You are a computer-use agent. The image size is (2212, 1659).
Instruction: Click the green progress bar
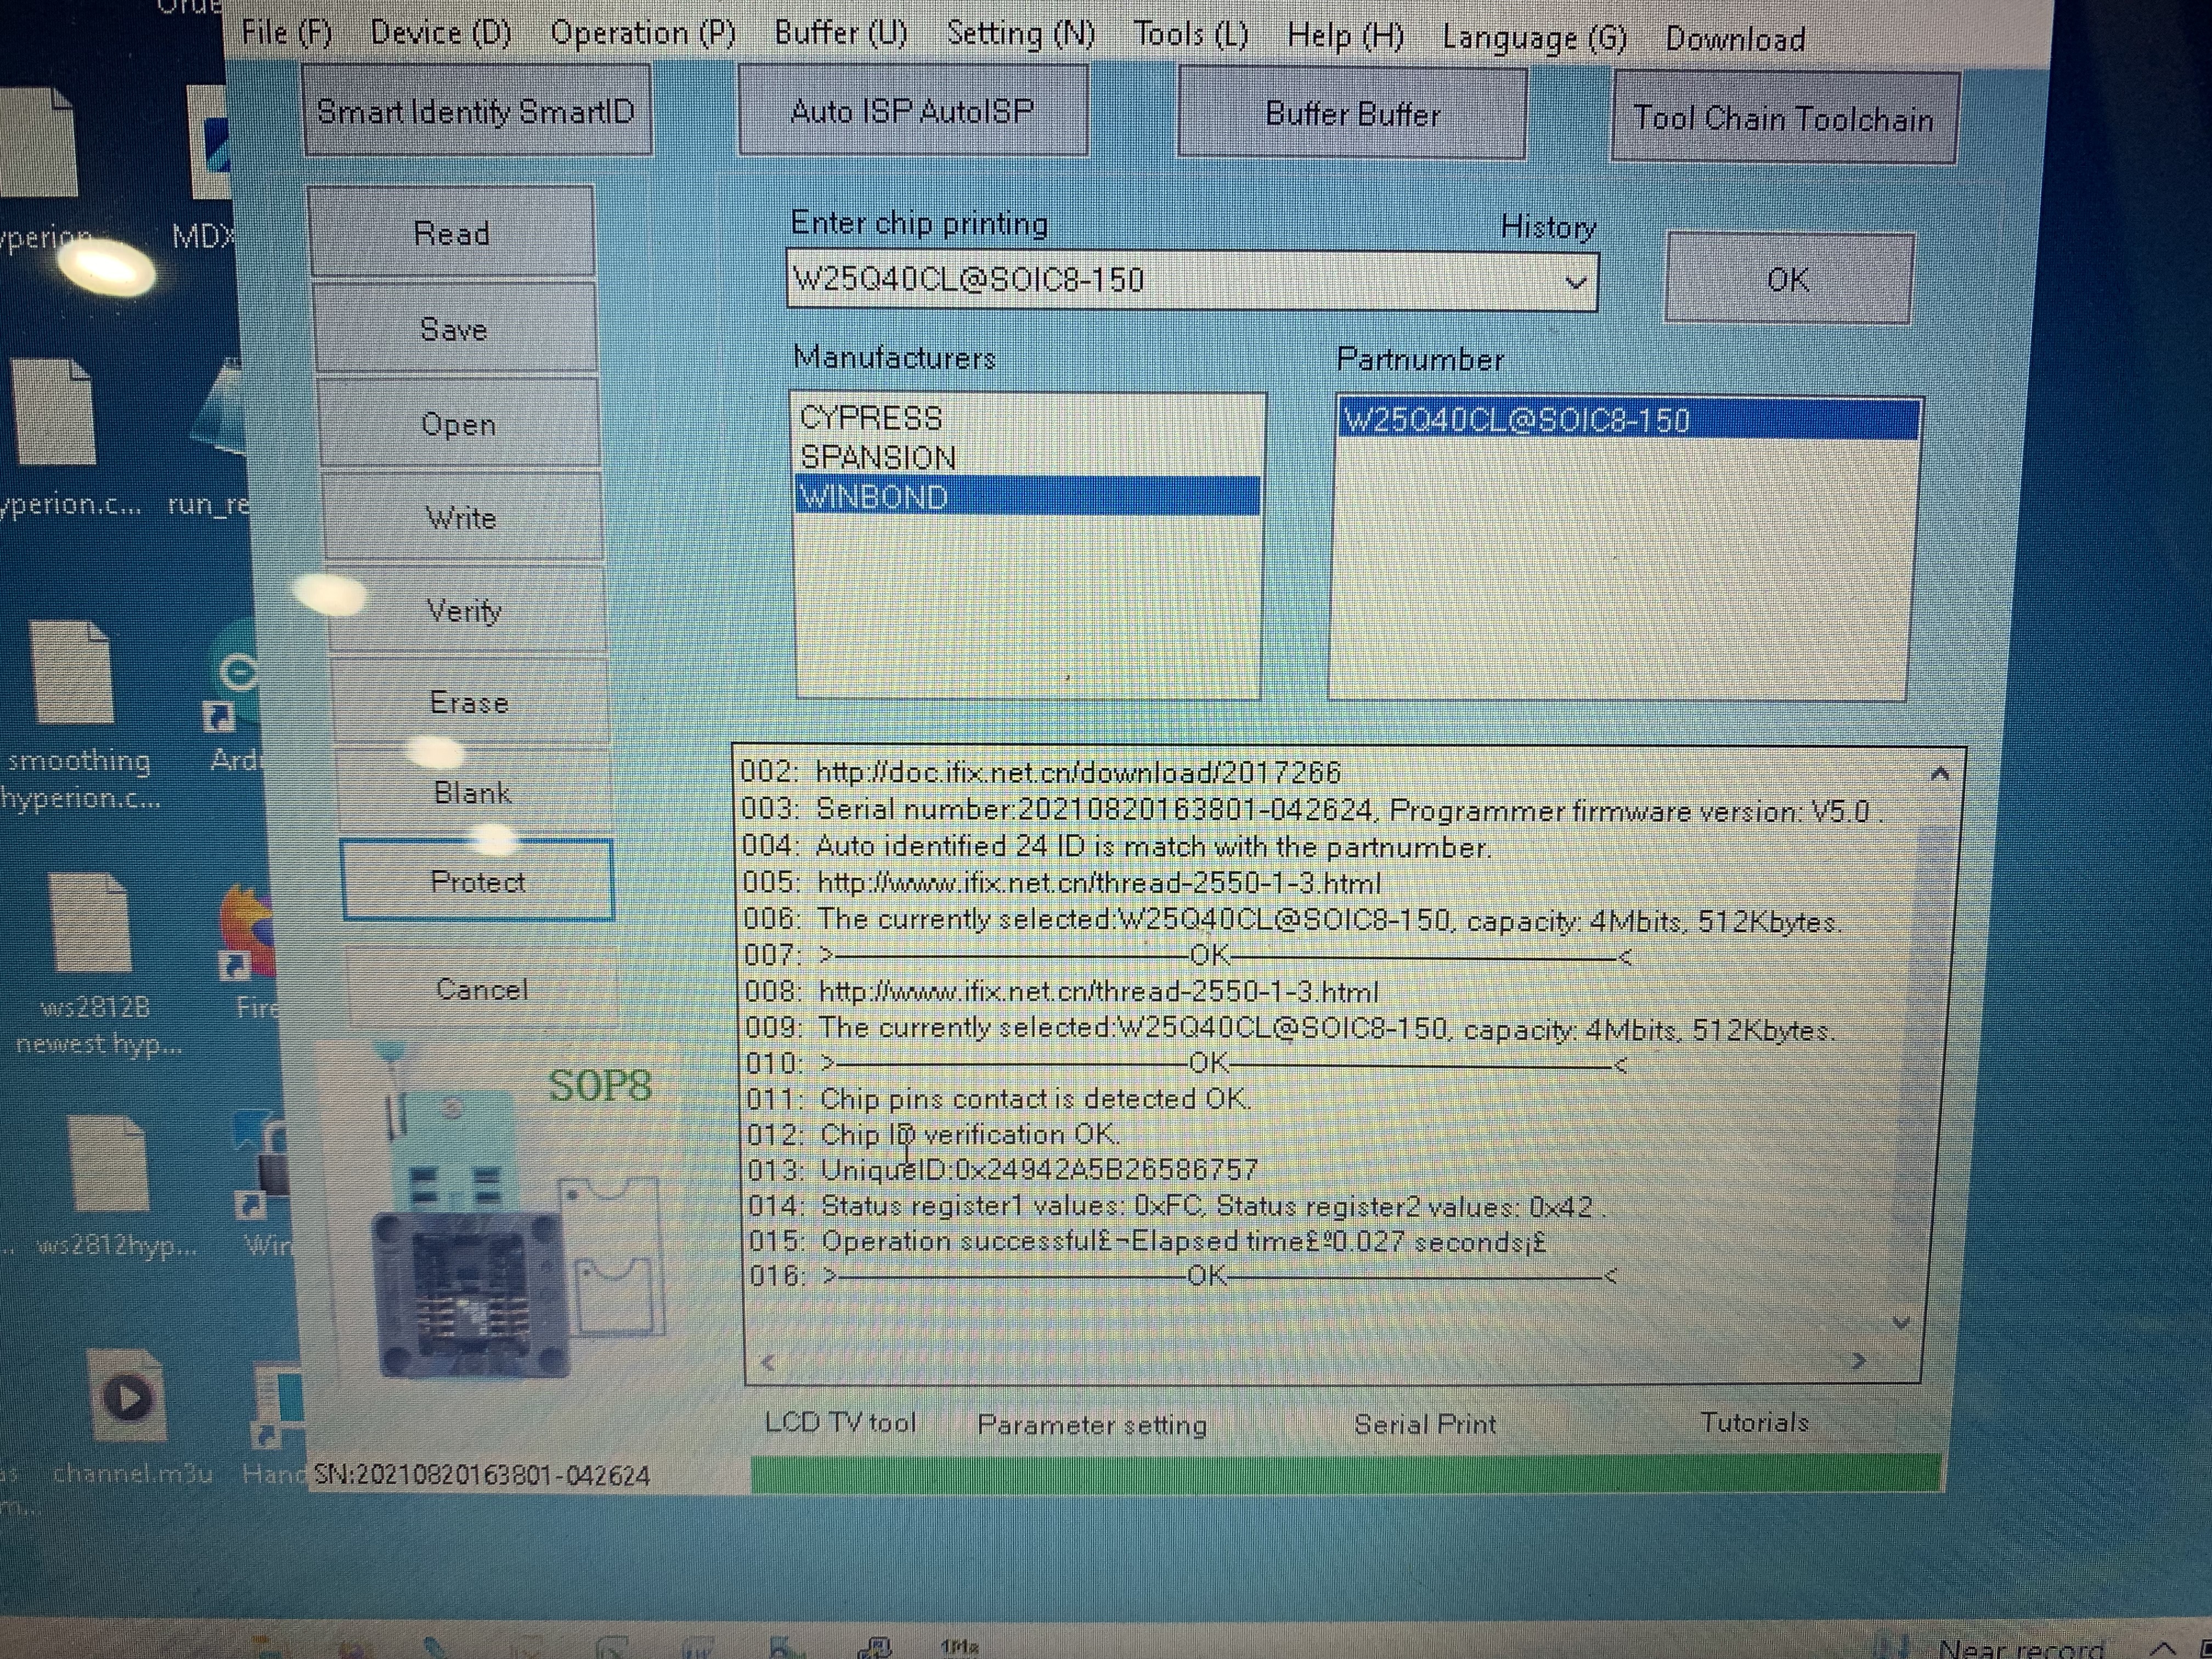1345,1473
